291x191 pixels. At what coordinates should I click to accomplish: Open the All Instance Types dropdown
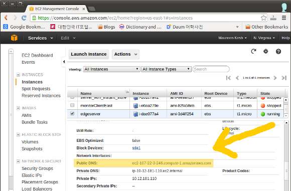click(166, 69)
